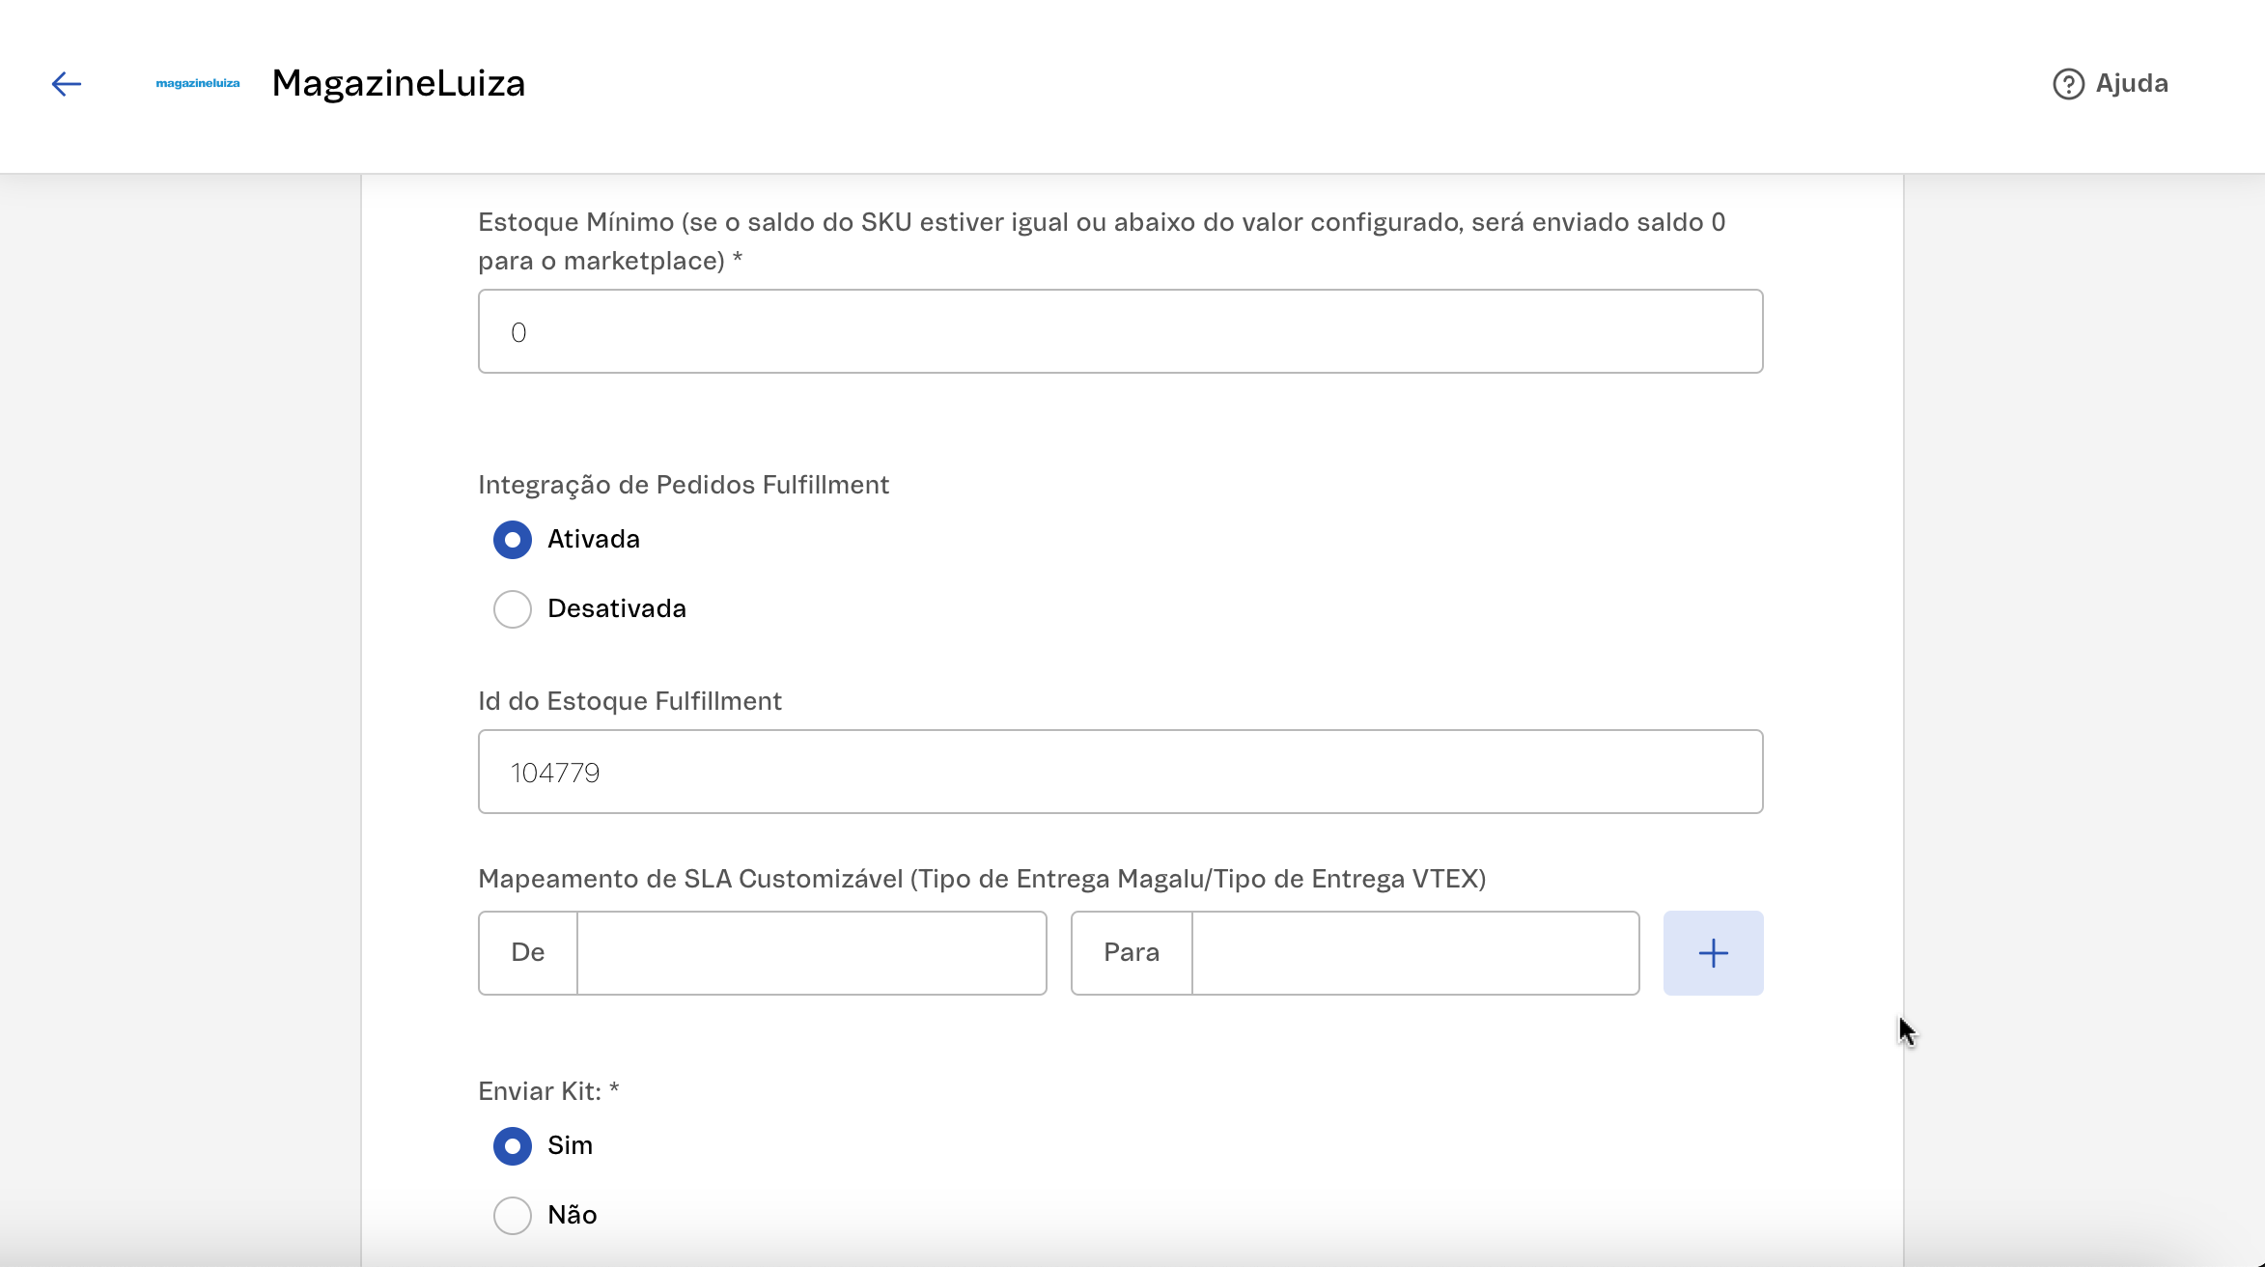This screenshot has height=1267, width=2265.
Task: Click the Desativada label text
Action: coord(617,609)
